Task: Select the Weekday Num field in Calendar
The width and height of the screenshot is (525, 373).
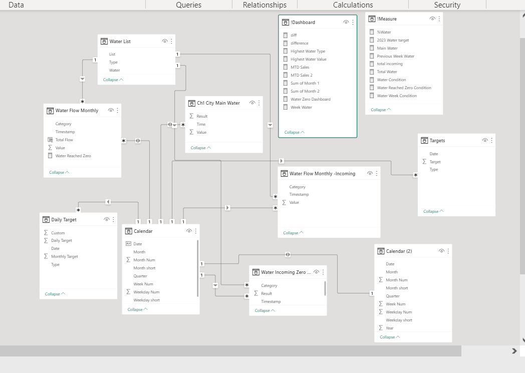Action: point(146,292)
